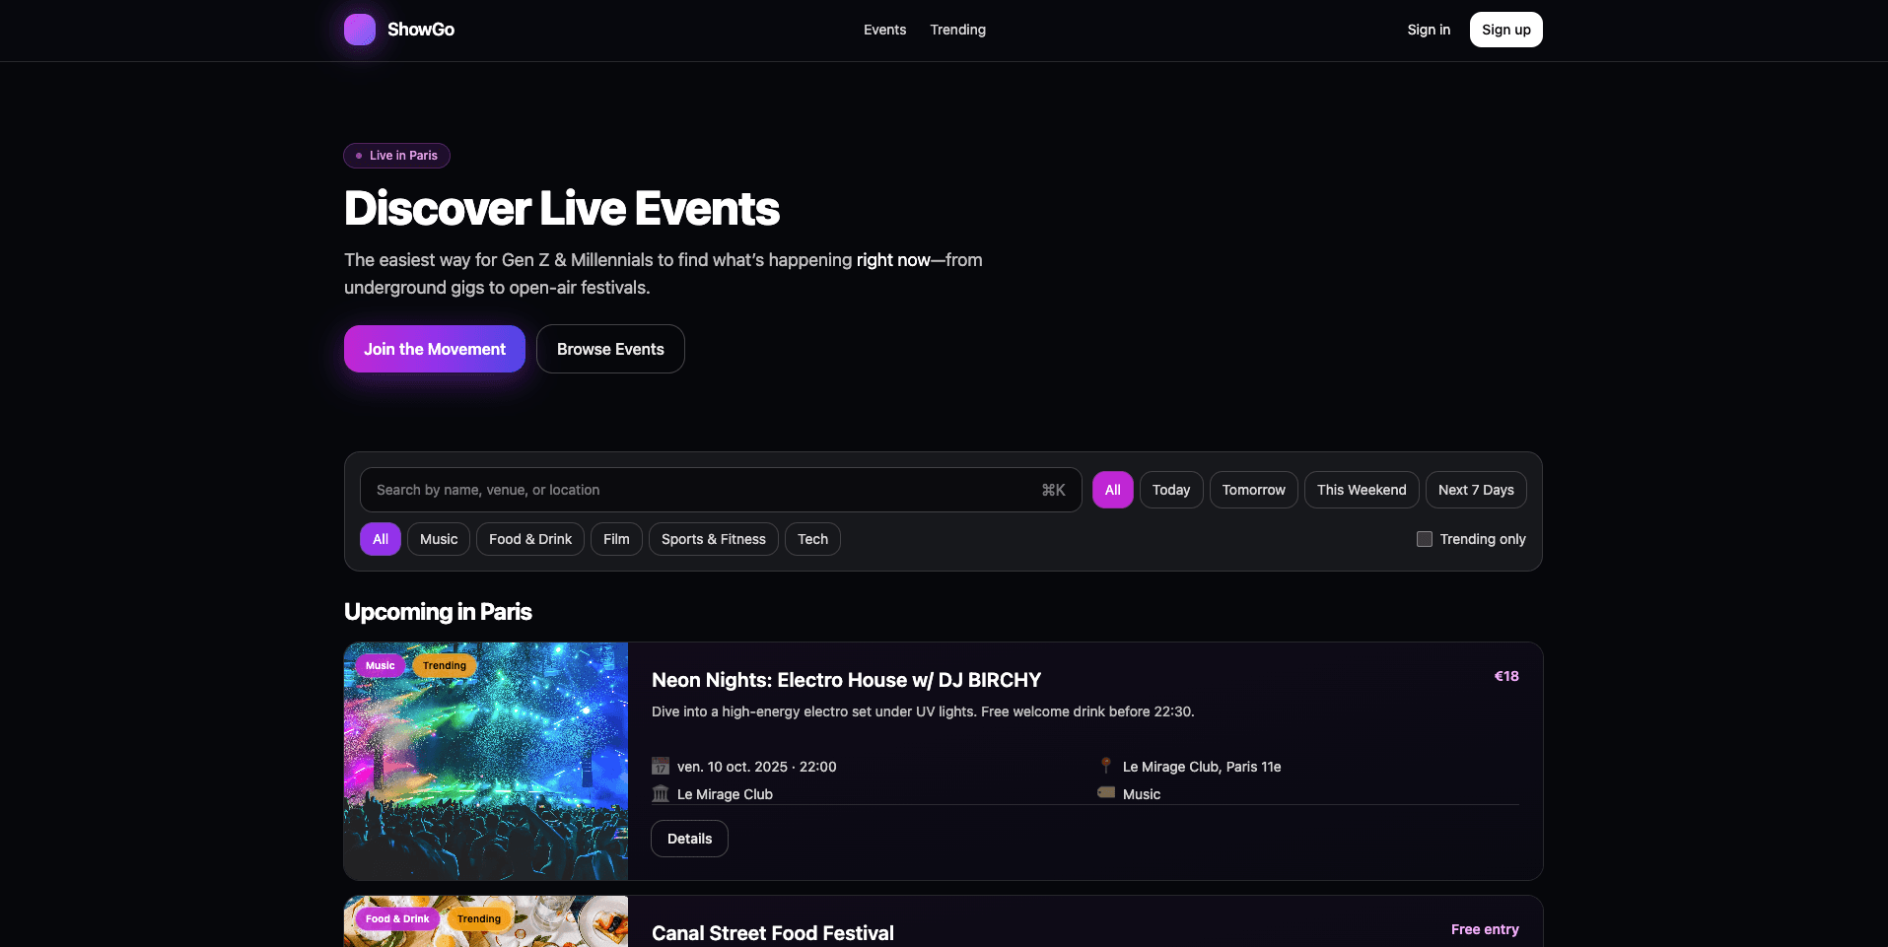Enable the Trending only checkbox

[x=1425, y=539]
